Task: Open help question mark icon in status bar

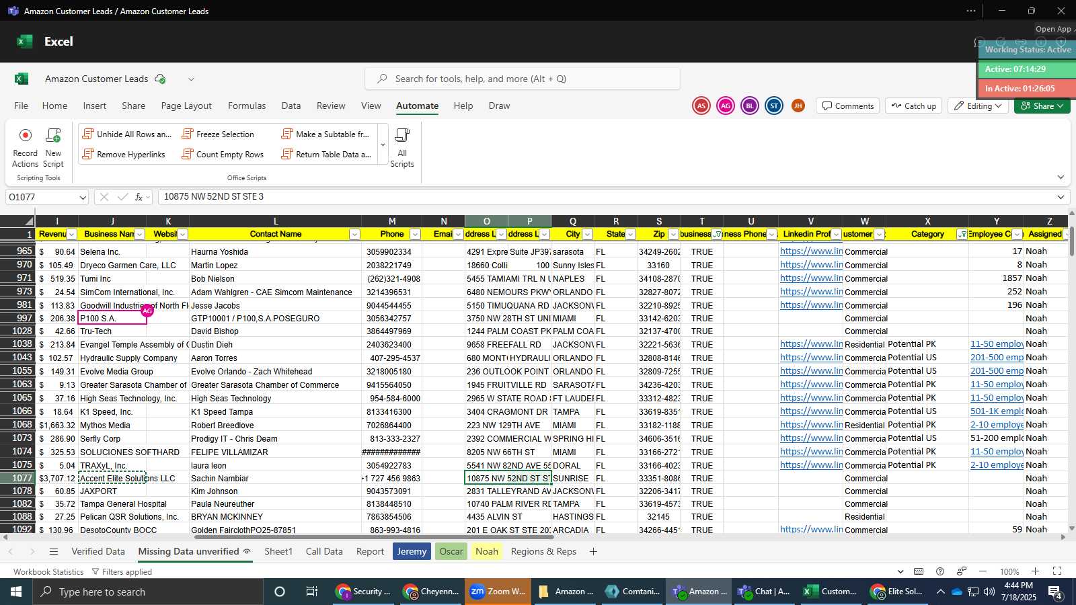Action: click(940, 571)
